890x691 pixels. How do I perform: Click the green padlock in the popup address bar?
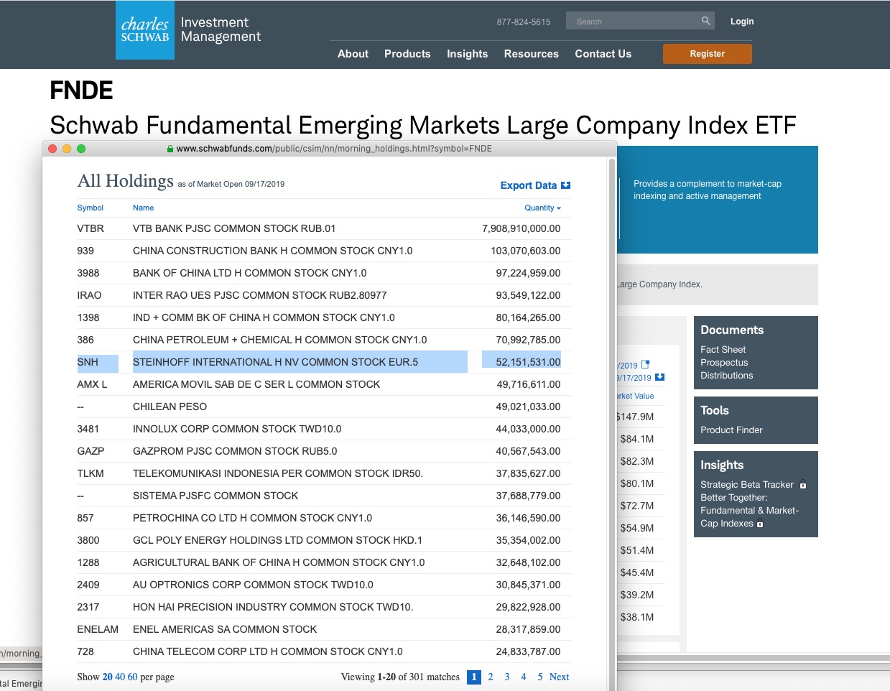(x=170, y=149)
